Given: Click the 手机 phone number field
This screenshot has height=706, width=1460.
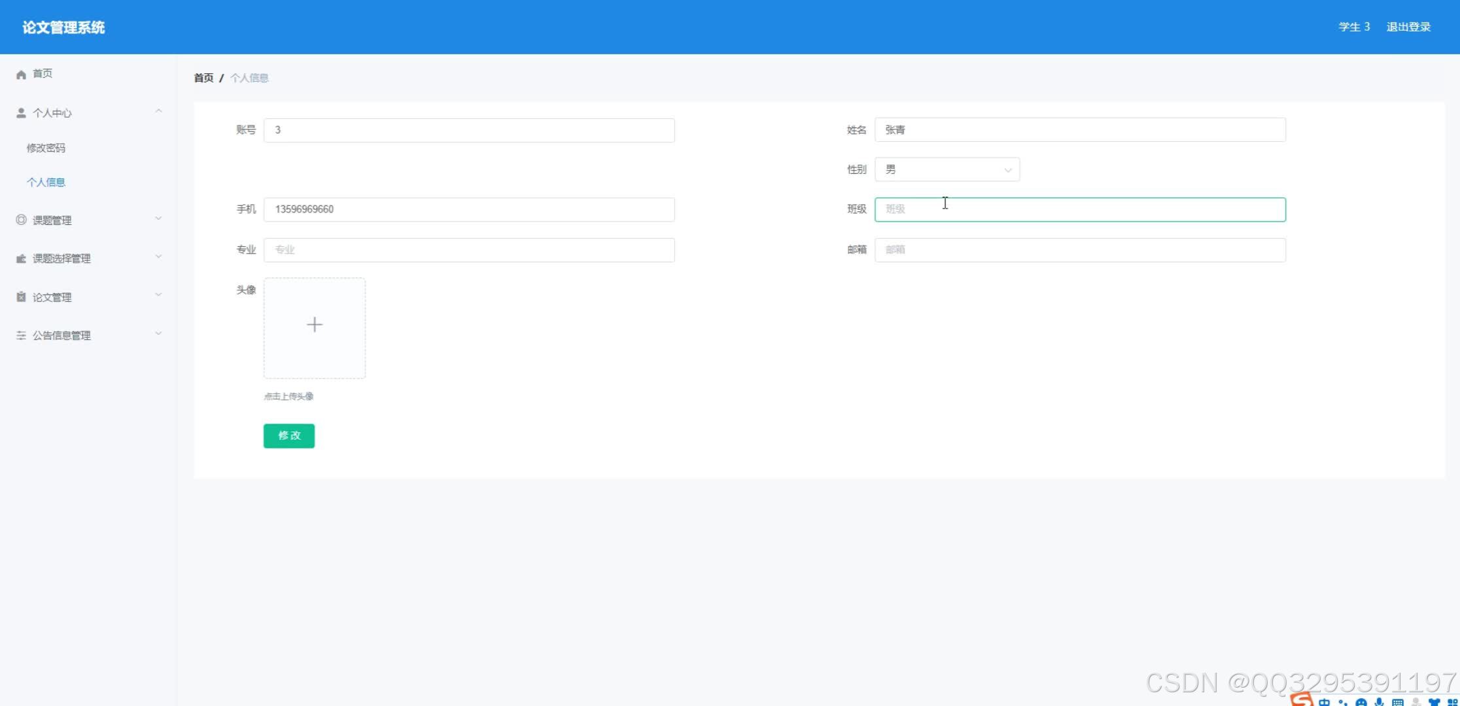Looking at the screenshot, I should click(x=469, y=210).
